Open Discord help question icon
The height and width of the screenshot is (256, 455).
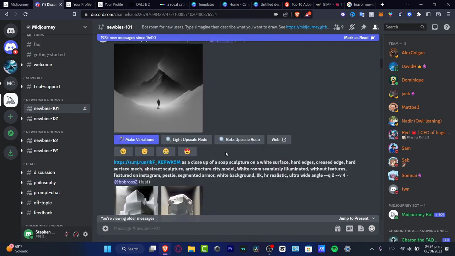click(447, 27)
